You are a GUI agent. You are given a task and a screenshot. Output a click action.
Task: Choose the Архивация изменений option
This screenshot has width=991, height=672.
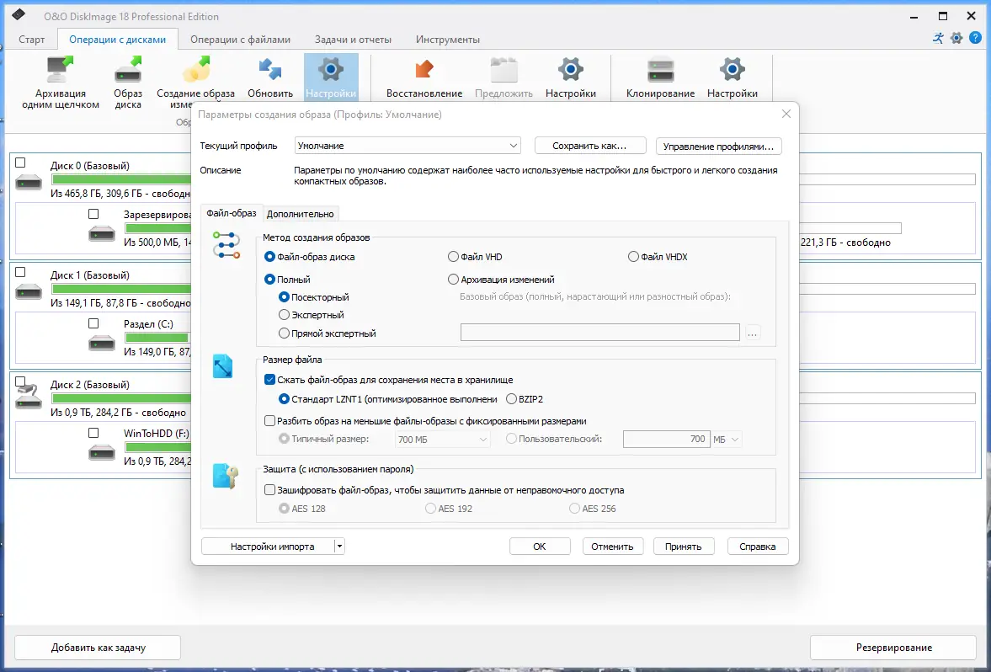point(453,280)
